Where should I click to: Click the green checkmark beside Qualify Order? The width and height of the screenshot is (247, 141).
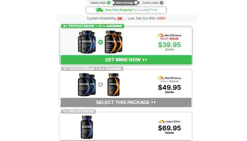tap(109, 3)
